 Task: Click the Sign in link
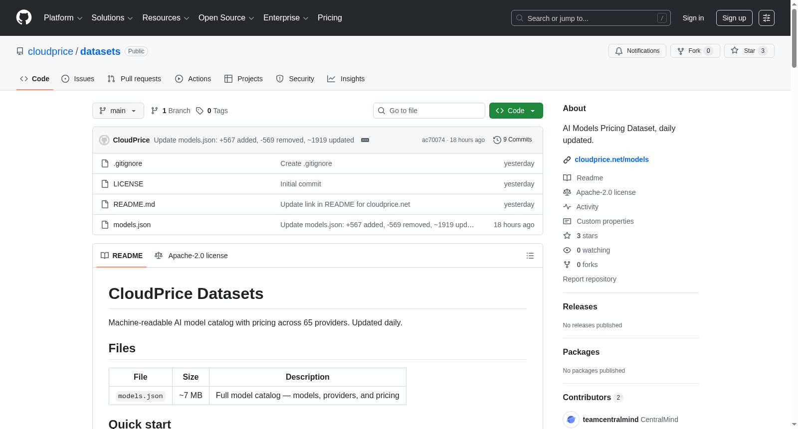pos(693,18)
